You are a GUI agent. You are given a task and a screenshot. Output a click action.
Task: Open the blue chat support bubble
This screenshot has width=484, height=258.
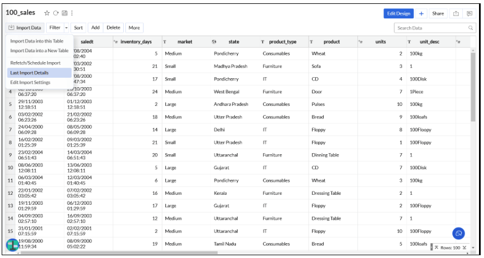pyautogui.click(x=458, y=234)
